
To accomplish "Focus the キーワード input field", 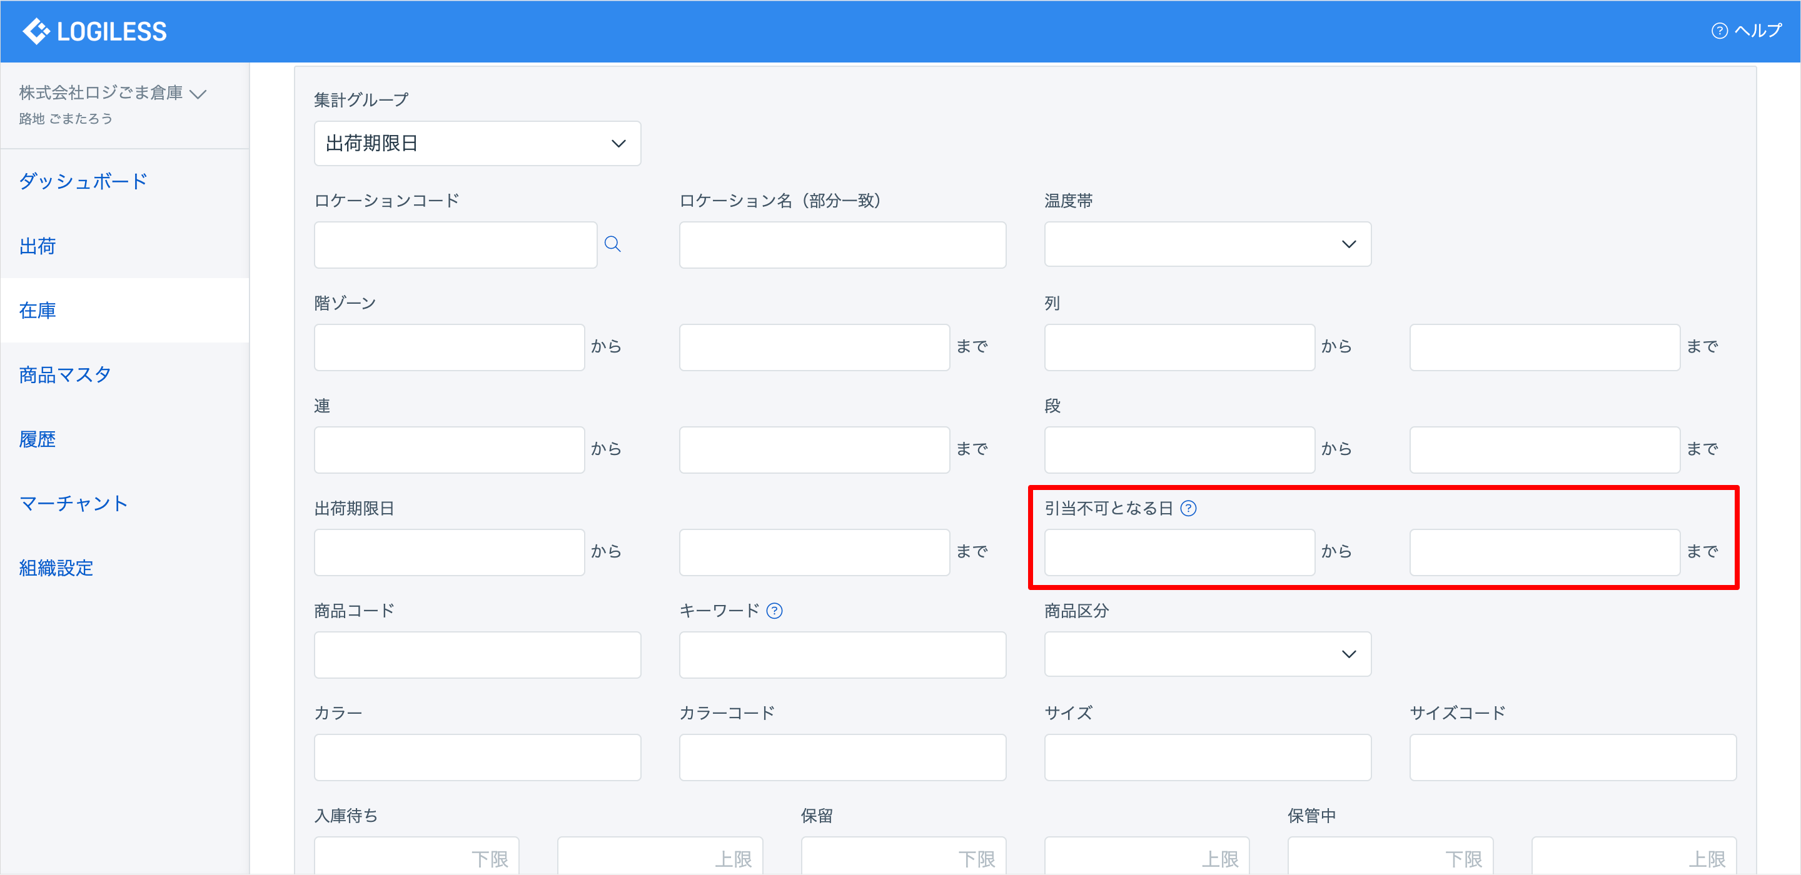I will [842, 655].
